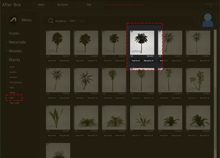
Task: Expand the Materials section in the sidebar
Action: point(17,42)
